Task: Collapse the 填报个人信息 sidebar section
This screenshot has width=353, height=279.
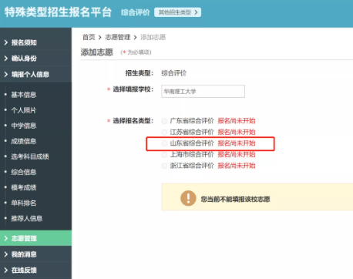Action: click(35, 74)
